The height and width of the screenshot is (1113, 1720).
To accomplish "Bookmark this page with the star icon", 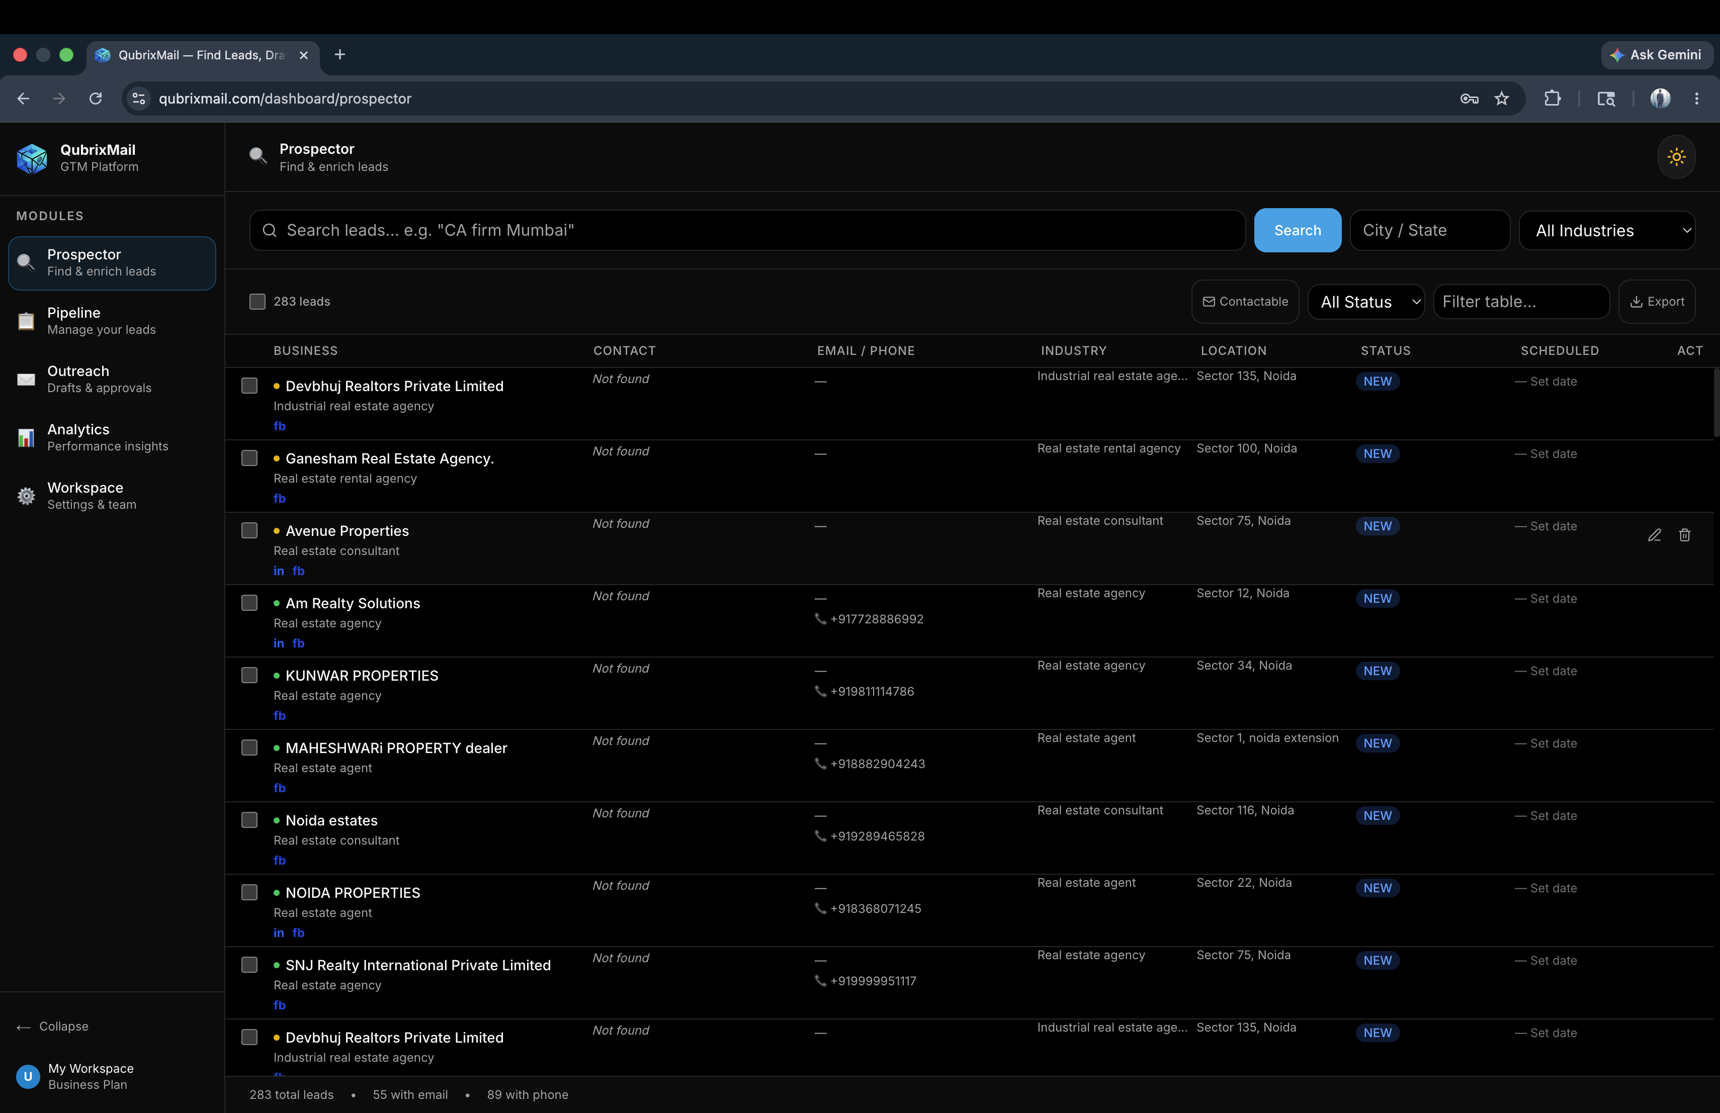I will click(1502, 98).
